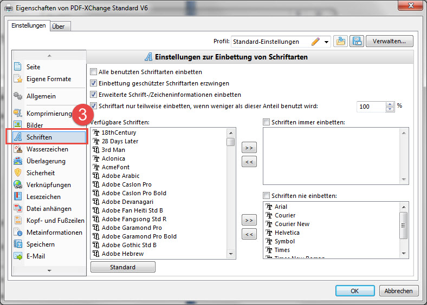Select font Adobe Hebrew
This screenshot has height=305, width=427.
tap(122, 254)
